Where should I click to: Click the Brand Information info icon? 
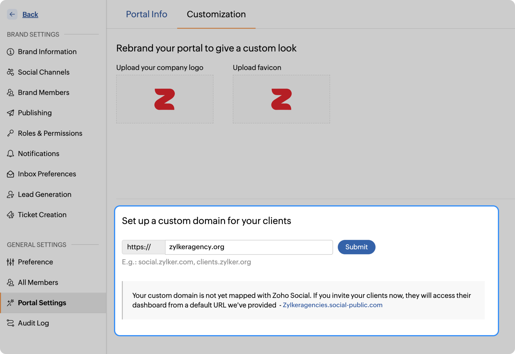click(x=10, y=52)
